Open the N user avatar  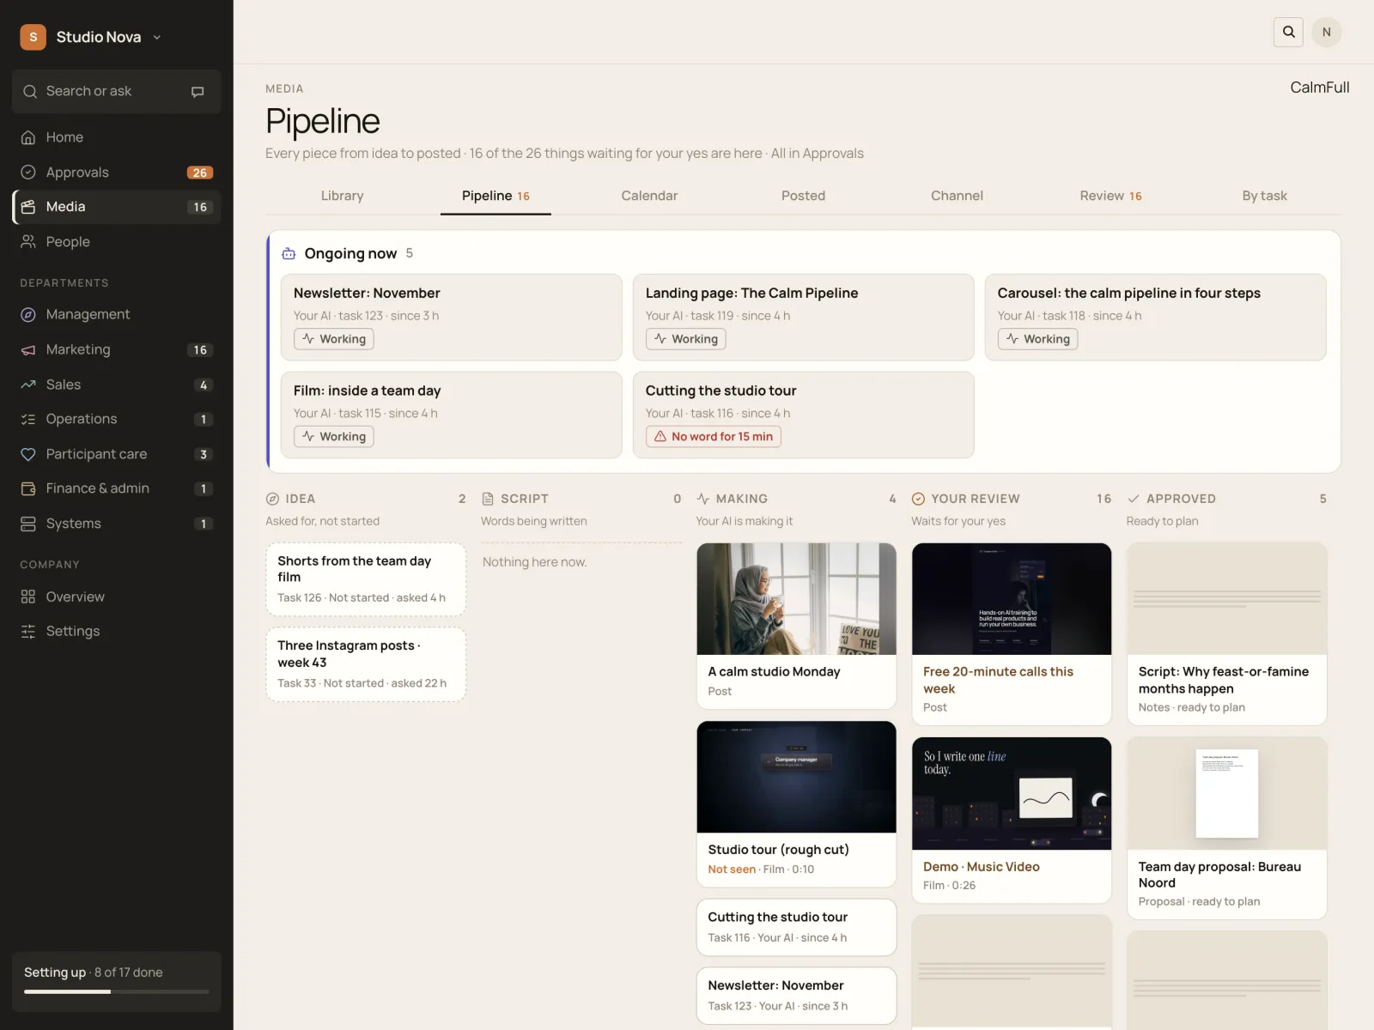[x=1327, y=32]
